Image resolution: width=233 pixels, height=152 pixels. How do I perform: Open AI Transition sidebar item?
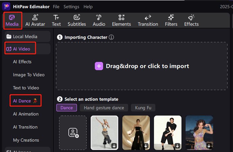pyautogui.click(x=25, y=127)
